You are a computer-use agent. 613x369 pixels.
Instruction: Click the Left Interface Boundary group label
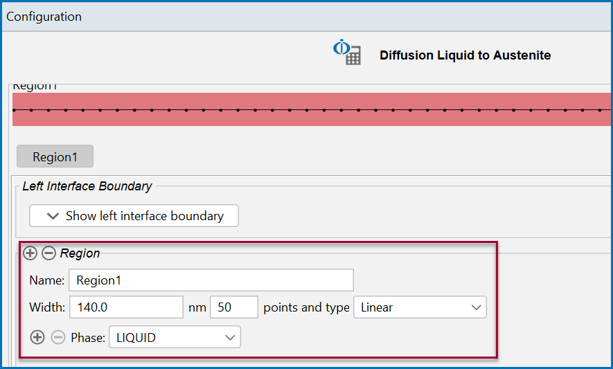(x=87, y=186)
